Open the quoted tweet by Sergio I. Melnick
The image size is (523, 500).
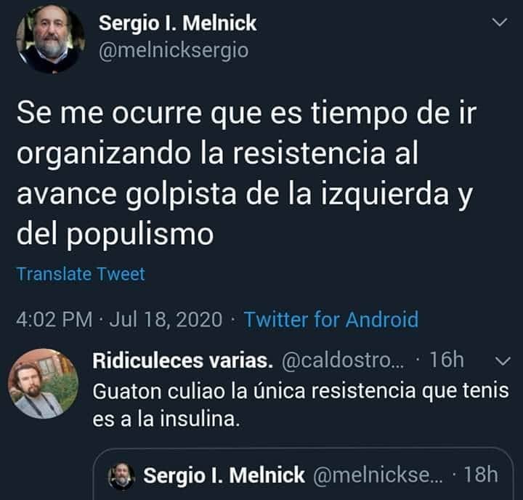click(303, 475)
